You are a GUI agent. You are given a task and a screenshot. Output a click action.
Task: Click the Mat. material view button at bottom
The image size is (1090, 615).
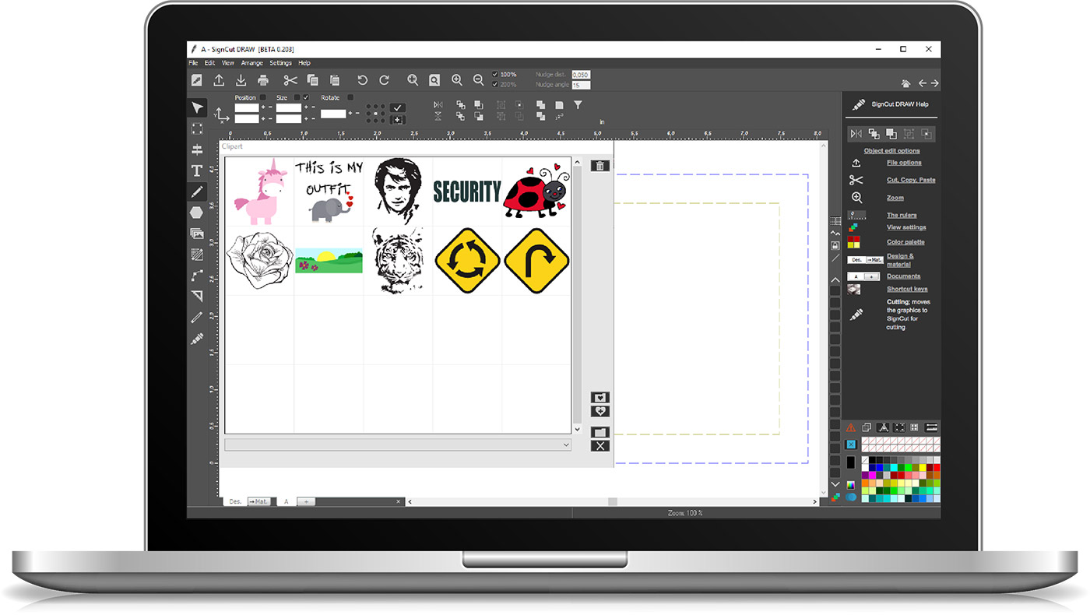point(258,502)
